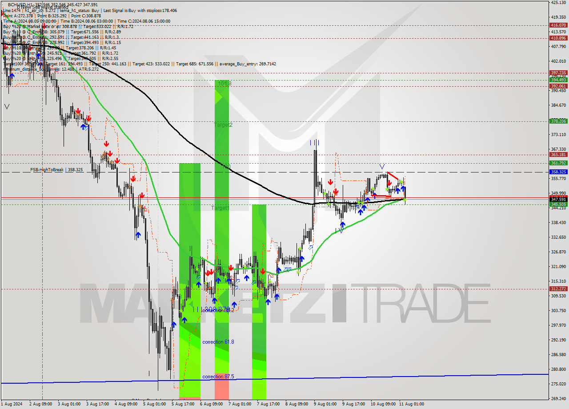Select the 384.670 axis value
The height and width of the screenshot is (409, 569).
click(x=558, y=105)
